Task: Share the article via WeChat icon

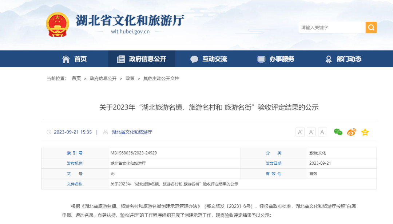Action: click(x=338, y=132)
